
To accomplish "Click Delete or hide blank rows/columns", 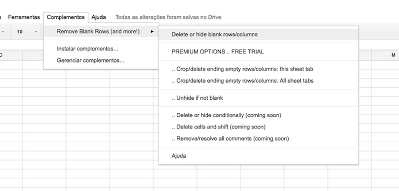I will 215,34.
